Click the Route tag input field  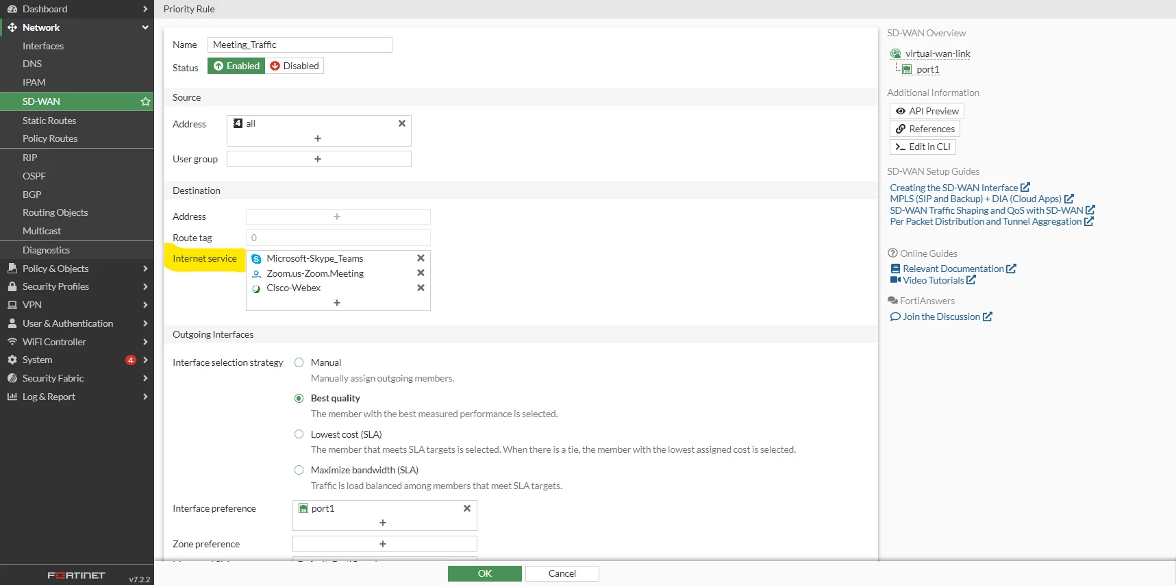(338, 238)
